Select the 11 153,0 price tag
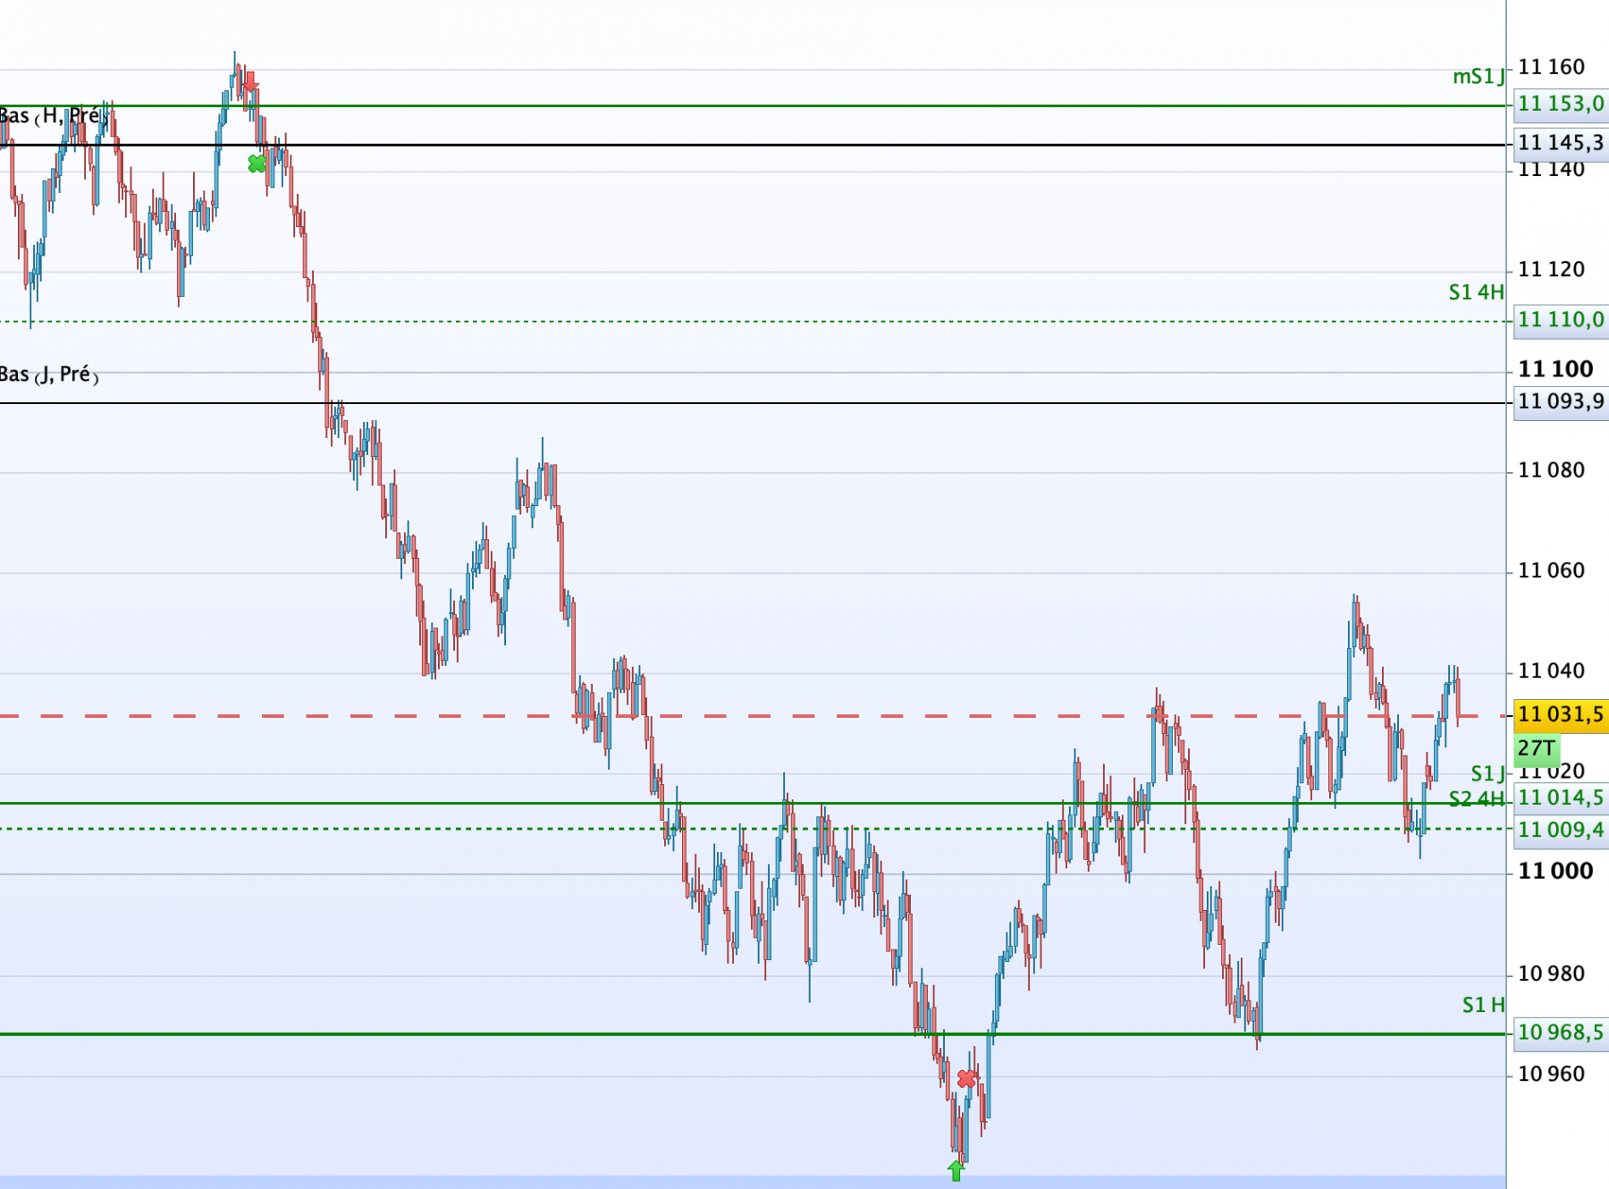 point(1561,104)
